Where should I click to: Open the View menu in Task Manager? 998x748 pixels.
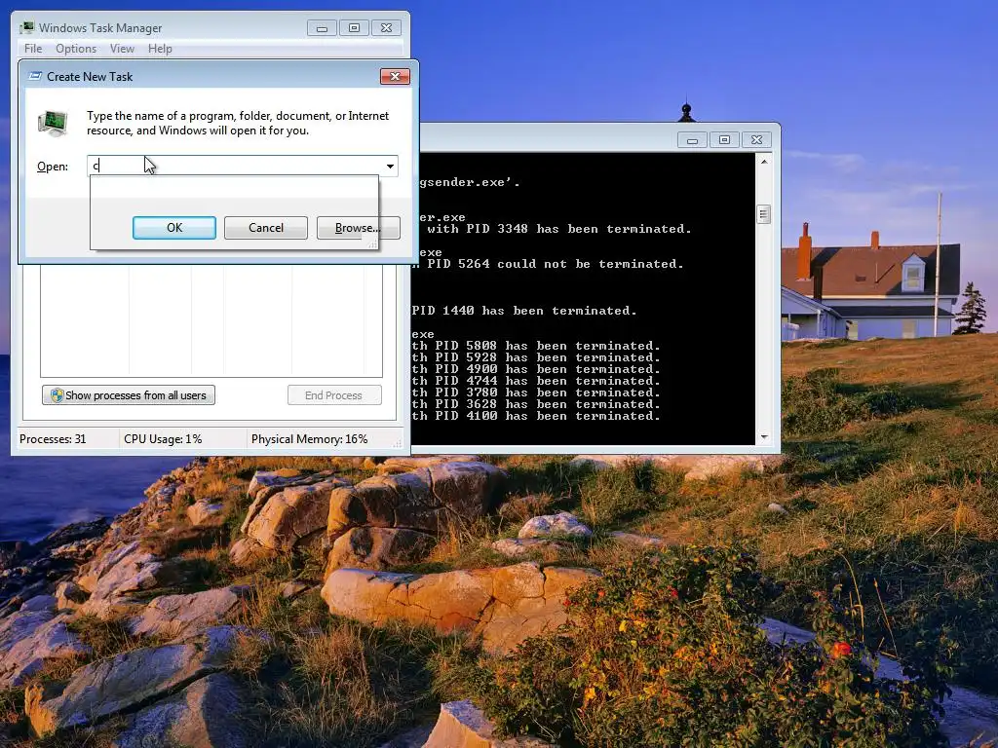coord(122,49)
